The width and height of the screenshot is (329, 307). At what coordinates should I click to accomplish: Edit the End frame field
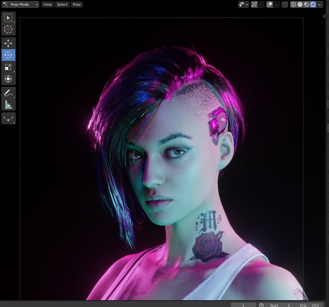coord(309,305)
